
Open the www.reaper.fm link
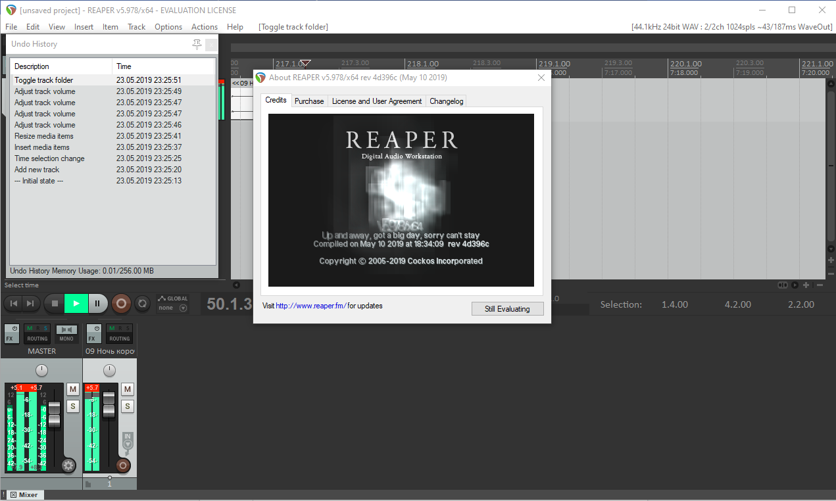pyautogui.click(x=311, y=306)
